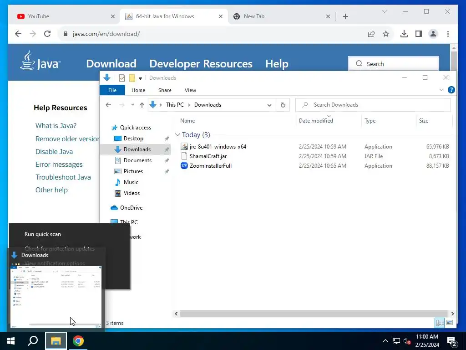
Task: Select ZoomInstallerFull file
Action: [x=210, y=166]
